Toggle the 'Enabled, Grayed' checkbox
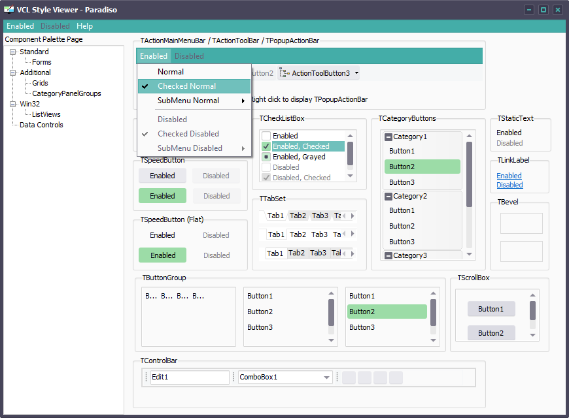This screenshot has width=569, height=418. click(266, 157)
